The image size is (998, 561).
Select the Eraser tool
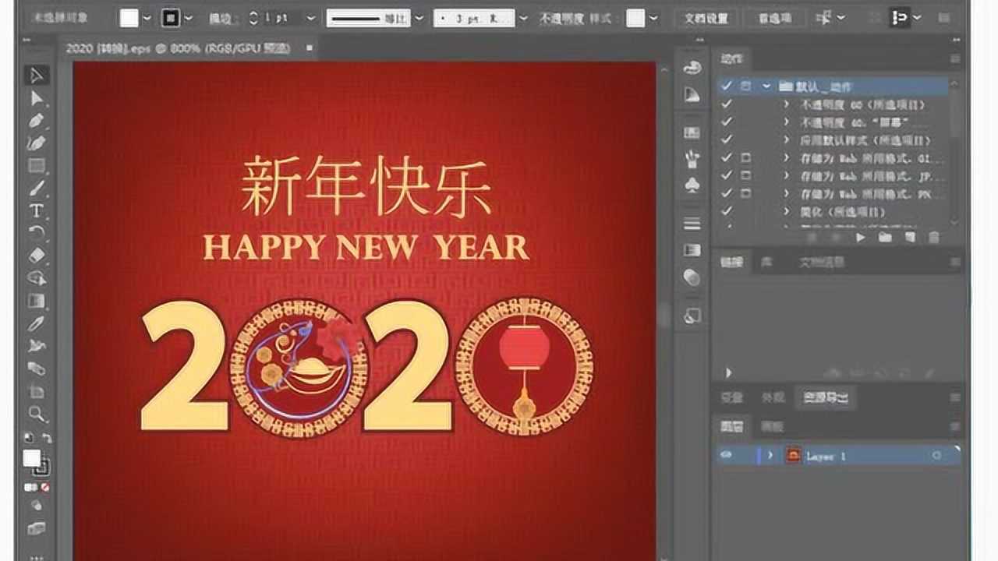click(34, 253)
